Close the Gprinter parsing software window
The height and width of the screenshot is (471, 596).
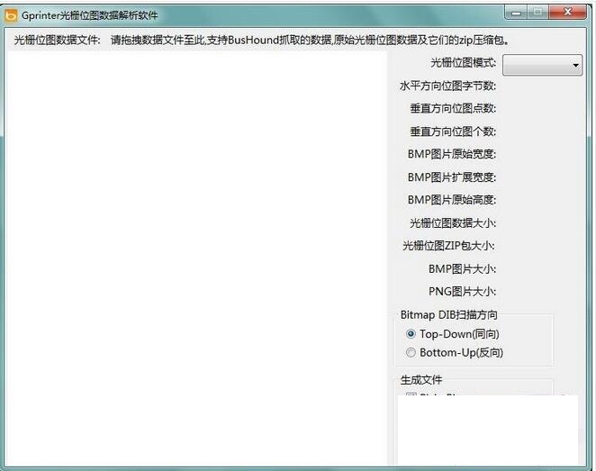[x=569, y=13]
